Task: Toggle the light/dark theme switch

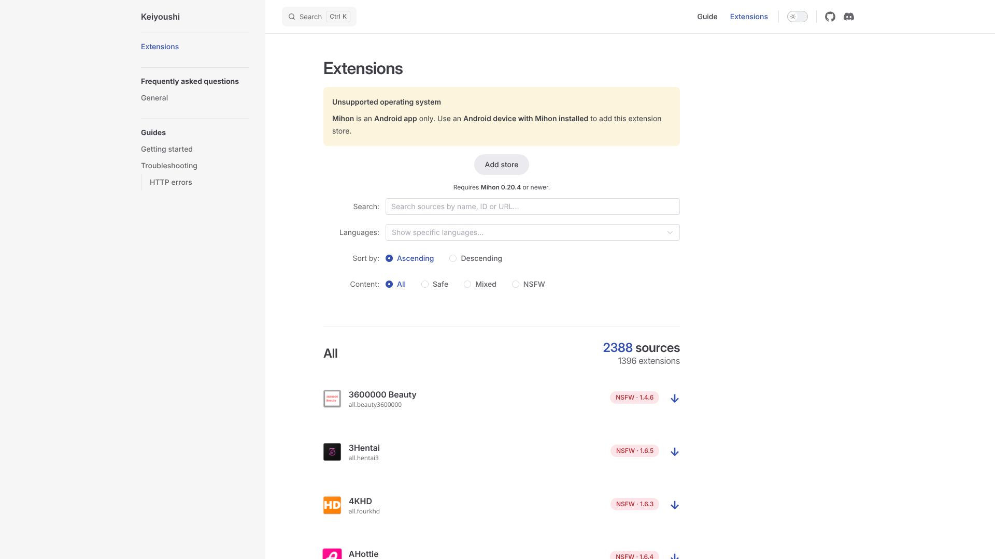Action: click(x=798, y=17)
